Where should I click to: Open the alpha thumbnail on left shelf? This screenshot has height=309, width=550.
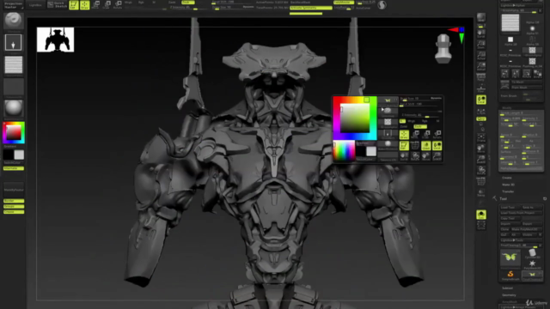[x=14, y=64]
